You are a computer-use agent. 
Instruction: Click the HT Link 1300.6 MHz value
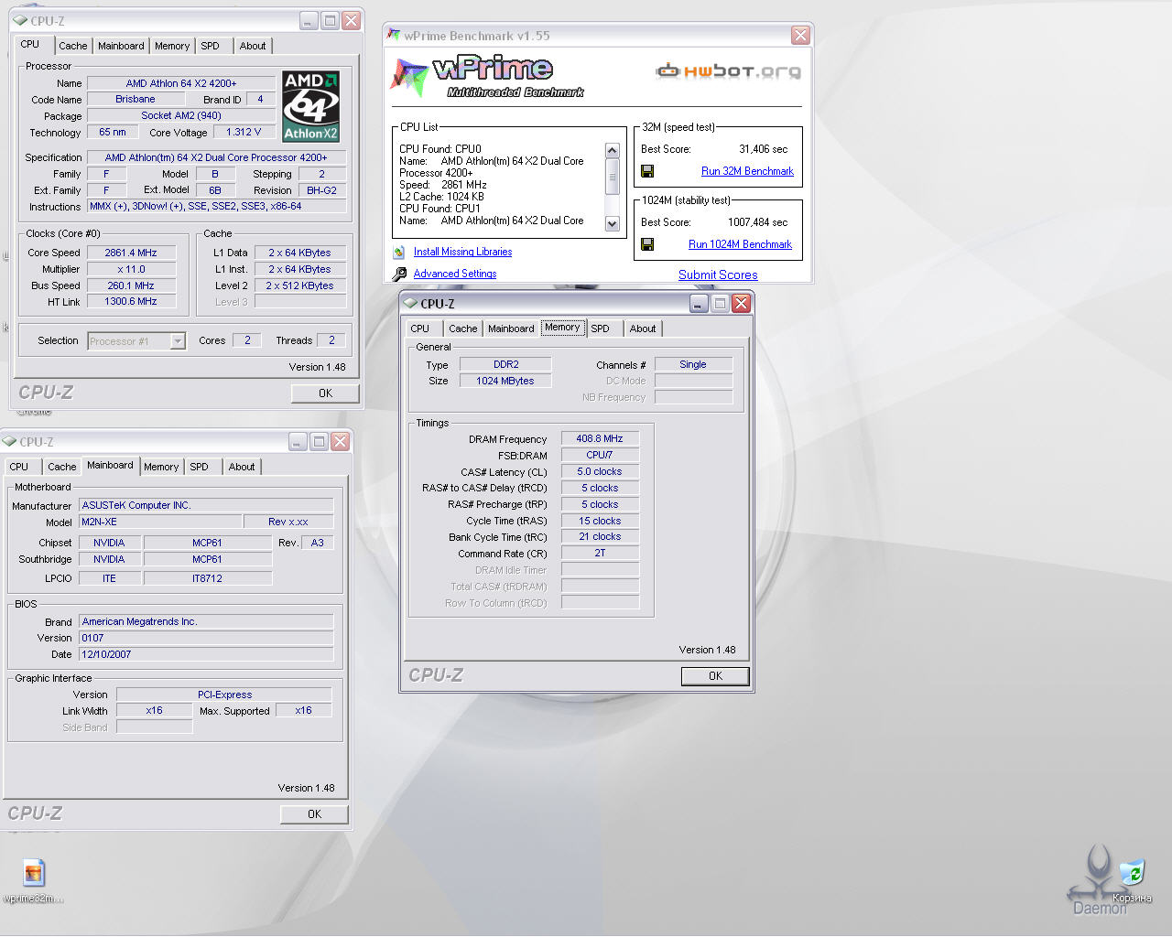[x=131, y=301]
